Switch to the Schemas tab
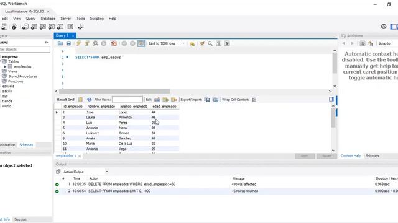 point(26,145)
